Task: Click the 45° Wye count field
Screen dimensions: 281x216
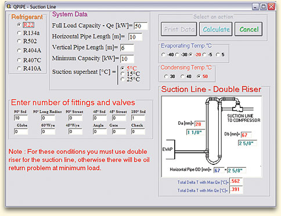Action: pos(75,131)
